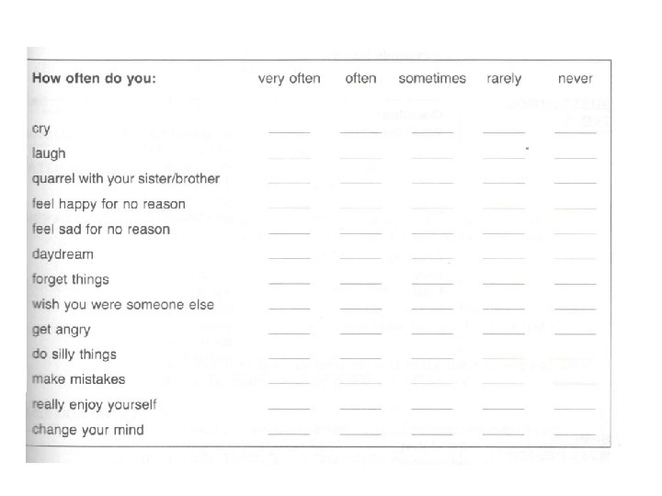662x496 pixels.
Task: Click the 'change your mind' question label
Action: pos(87,429)
